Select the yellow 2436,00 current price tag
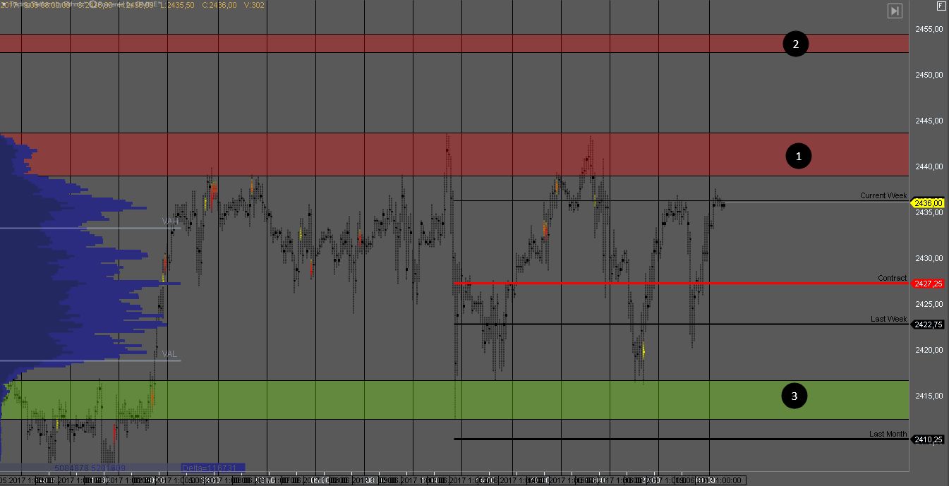Screen dimensions: 949x486 click(x=928, y=203)
